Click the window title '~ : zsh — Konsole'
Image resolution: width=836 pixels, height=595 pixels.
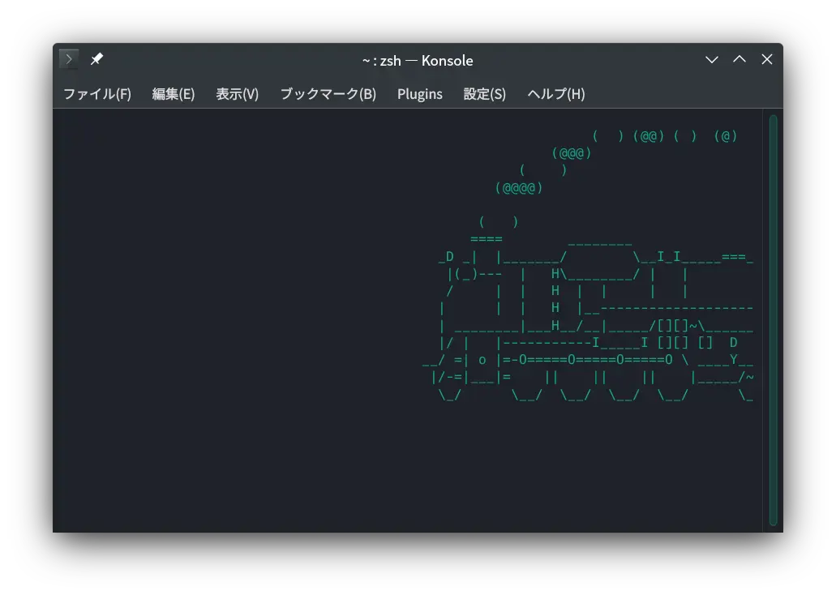tap(418, 61)
